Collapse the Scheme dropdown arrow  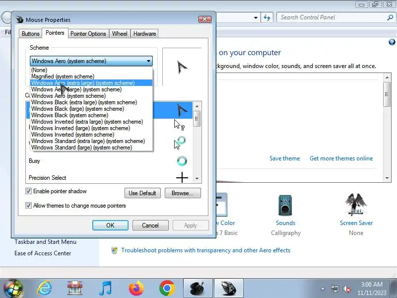pos(148,61)
